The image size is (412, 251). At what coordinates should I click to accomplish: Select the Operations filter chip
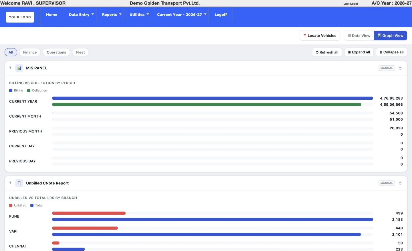(x=56, y=52)
